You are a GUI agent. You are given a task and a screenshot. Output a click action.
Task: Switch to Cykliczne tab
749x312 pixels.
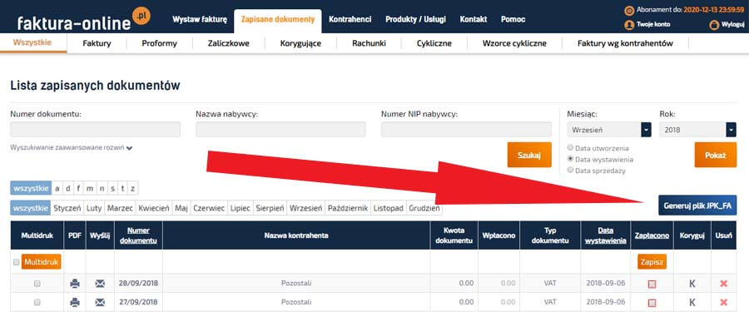point(434,43)
